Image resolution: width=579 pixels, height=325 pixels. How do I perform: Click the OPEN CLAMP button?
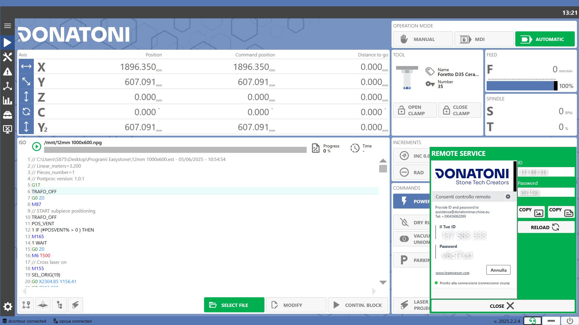415,110
